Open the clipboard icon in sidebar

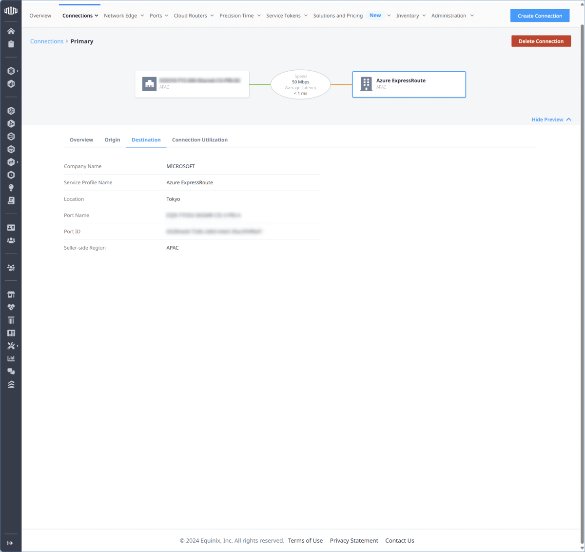[x=11, y=44]
